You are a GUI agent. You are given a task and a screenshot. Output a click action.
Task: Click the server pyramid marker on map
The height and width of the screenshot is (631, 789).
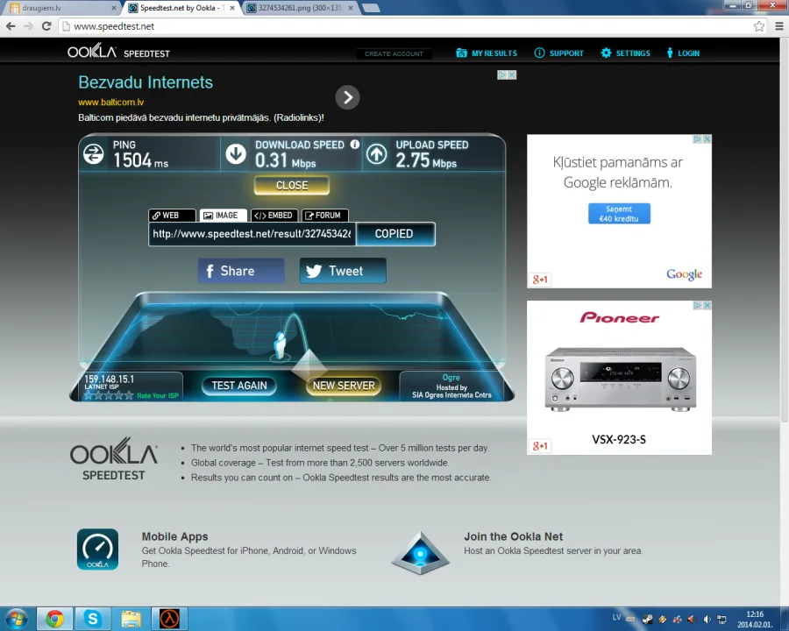[x=309, y=365]
